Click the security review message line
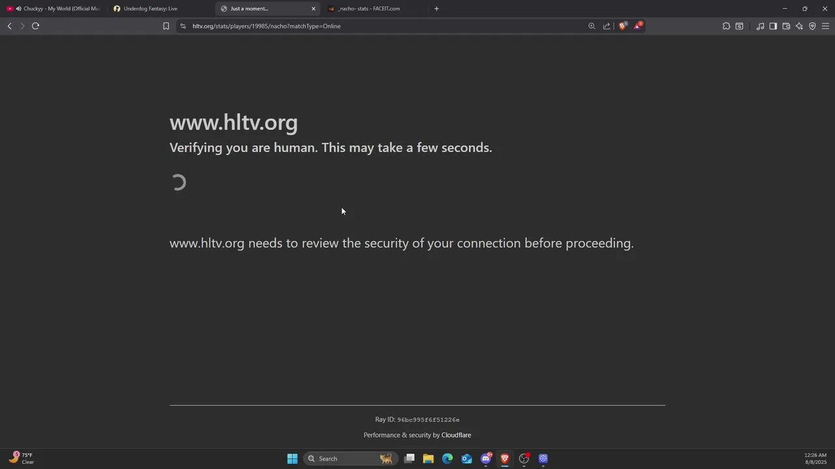Screen dimensions: 835x469 [402, 244]
